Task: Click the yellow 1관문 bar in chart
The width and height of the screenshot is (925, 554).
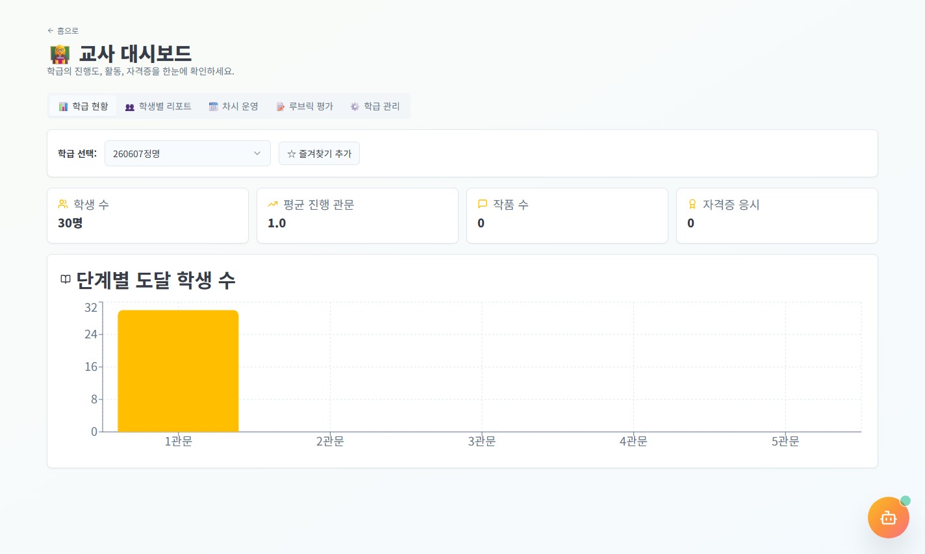Action: [178, 371]
